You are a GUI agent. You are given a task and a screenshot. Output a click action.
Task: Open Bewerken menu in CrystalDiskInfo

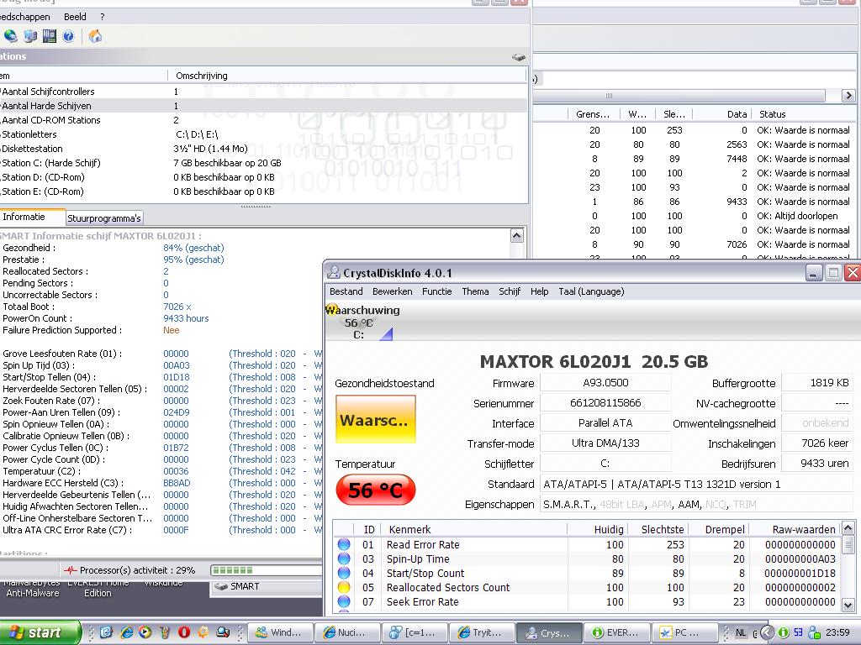[392, 291]
